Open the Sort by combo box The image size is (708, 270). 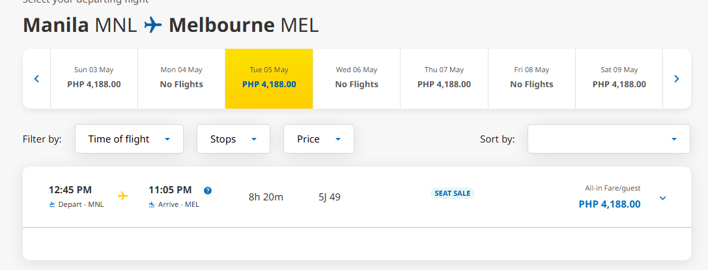(x=608, y=139)
